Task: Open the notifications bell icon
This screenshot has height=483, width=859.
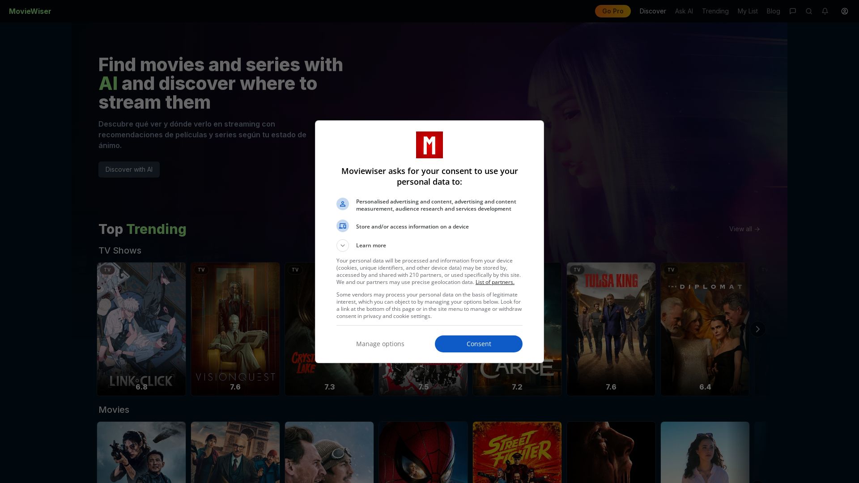Action: coord(825,11)
